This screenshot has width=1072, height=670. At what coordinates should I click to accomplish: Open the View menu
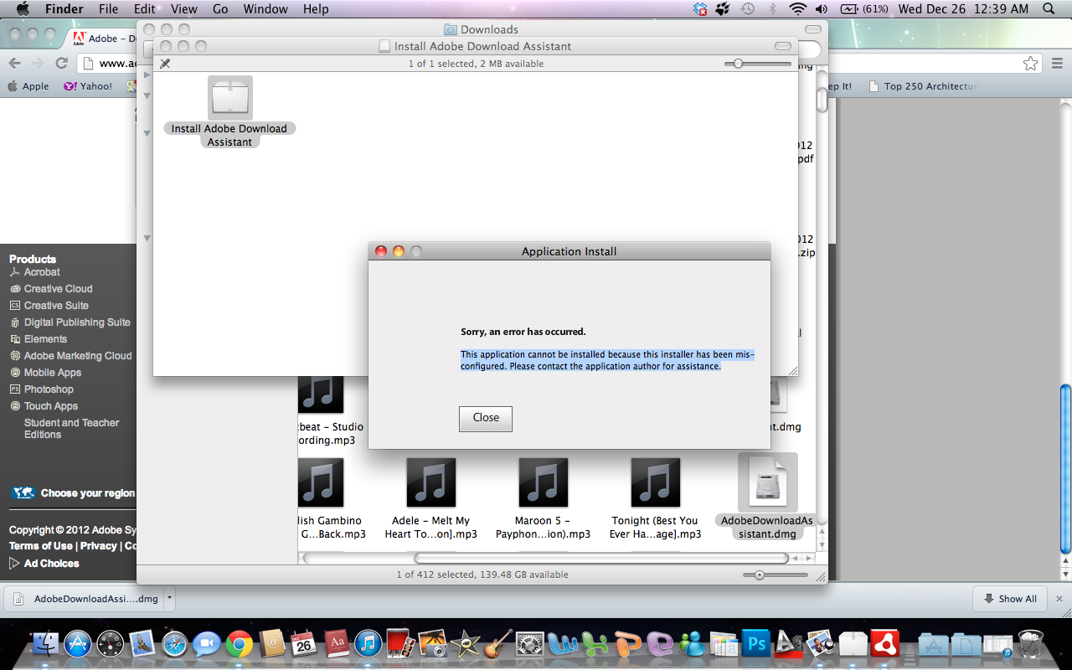pos(183,9)
